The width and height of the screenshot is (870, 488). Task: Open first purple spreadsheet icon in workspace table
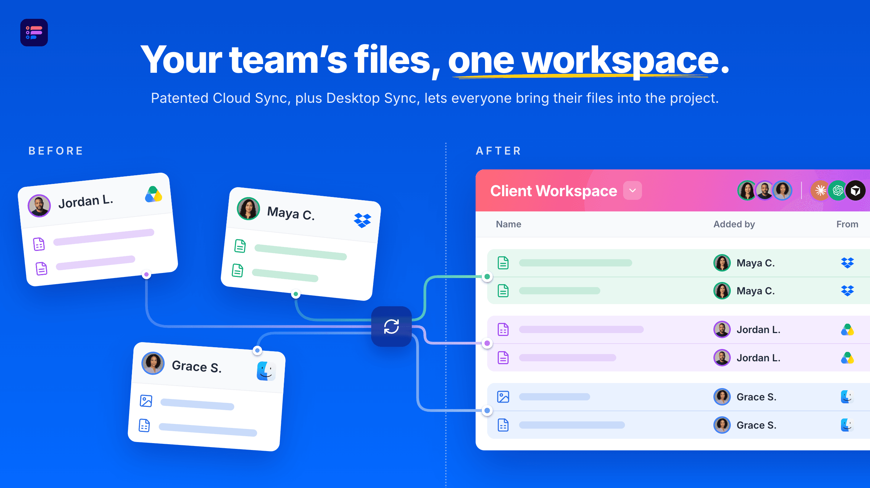coord(503,329)
